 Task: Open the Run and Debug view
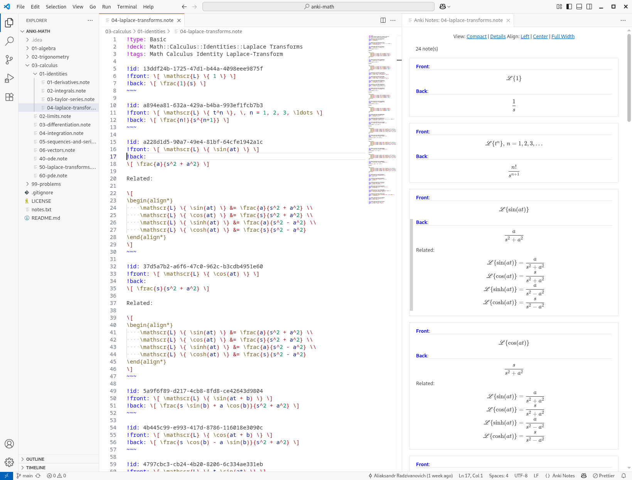pyautogui.click(x=9, y=78)
